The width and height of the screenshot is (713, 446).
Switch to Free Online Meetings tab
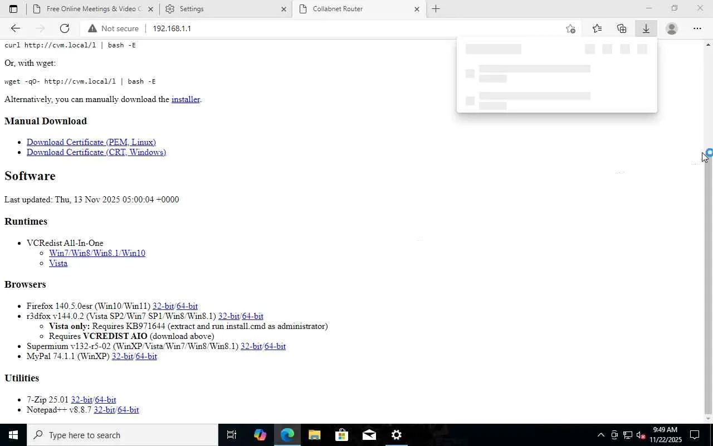(92, 9)
